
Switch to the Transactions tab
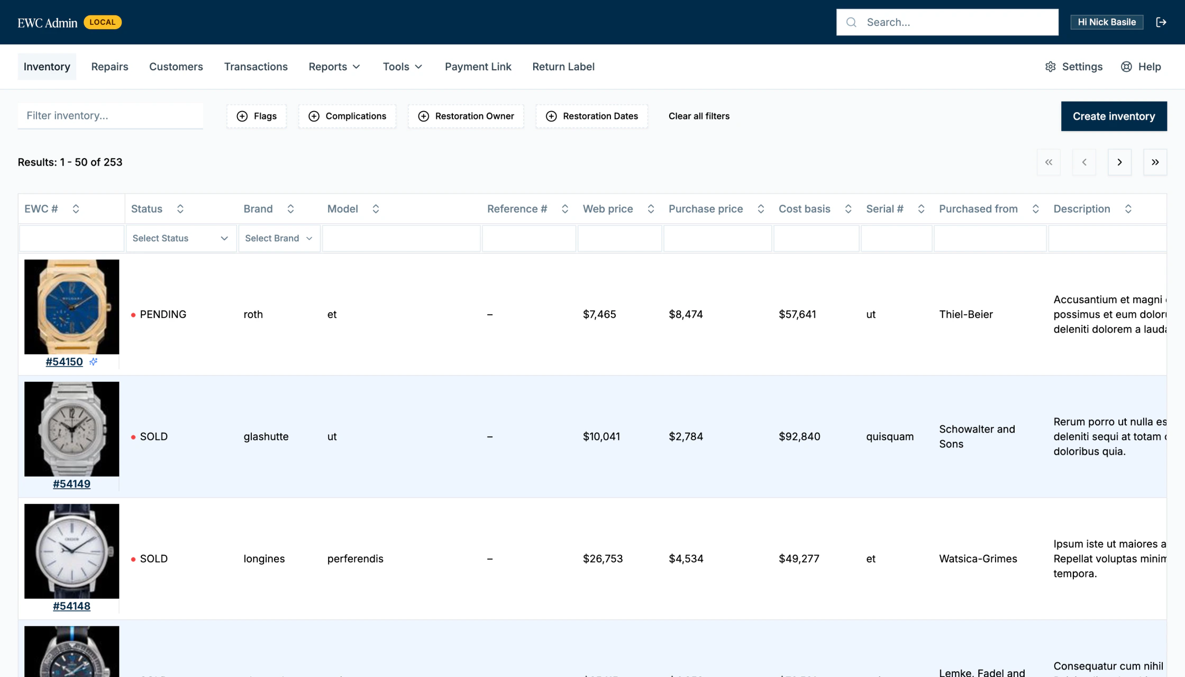tap(256, 67)
